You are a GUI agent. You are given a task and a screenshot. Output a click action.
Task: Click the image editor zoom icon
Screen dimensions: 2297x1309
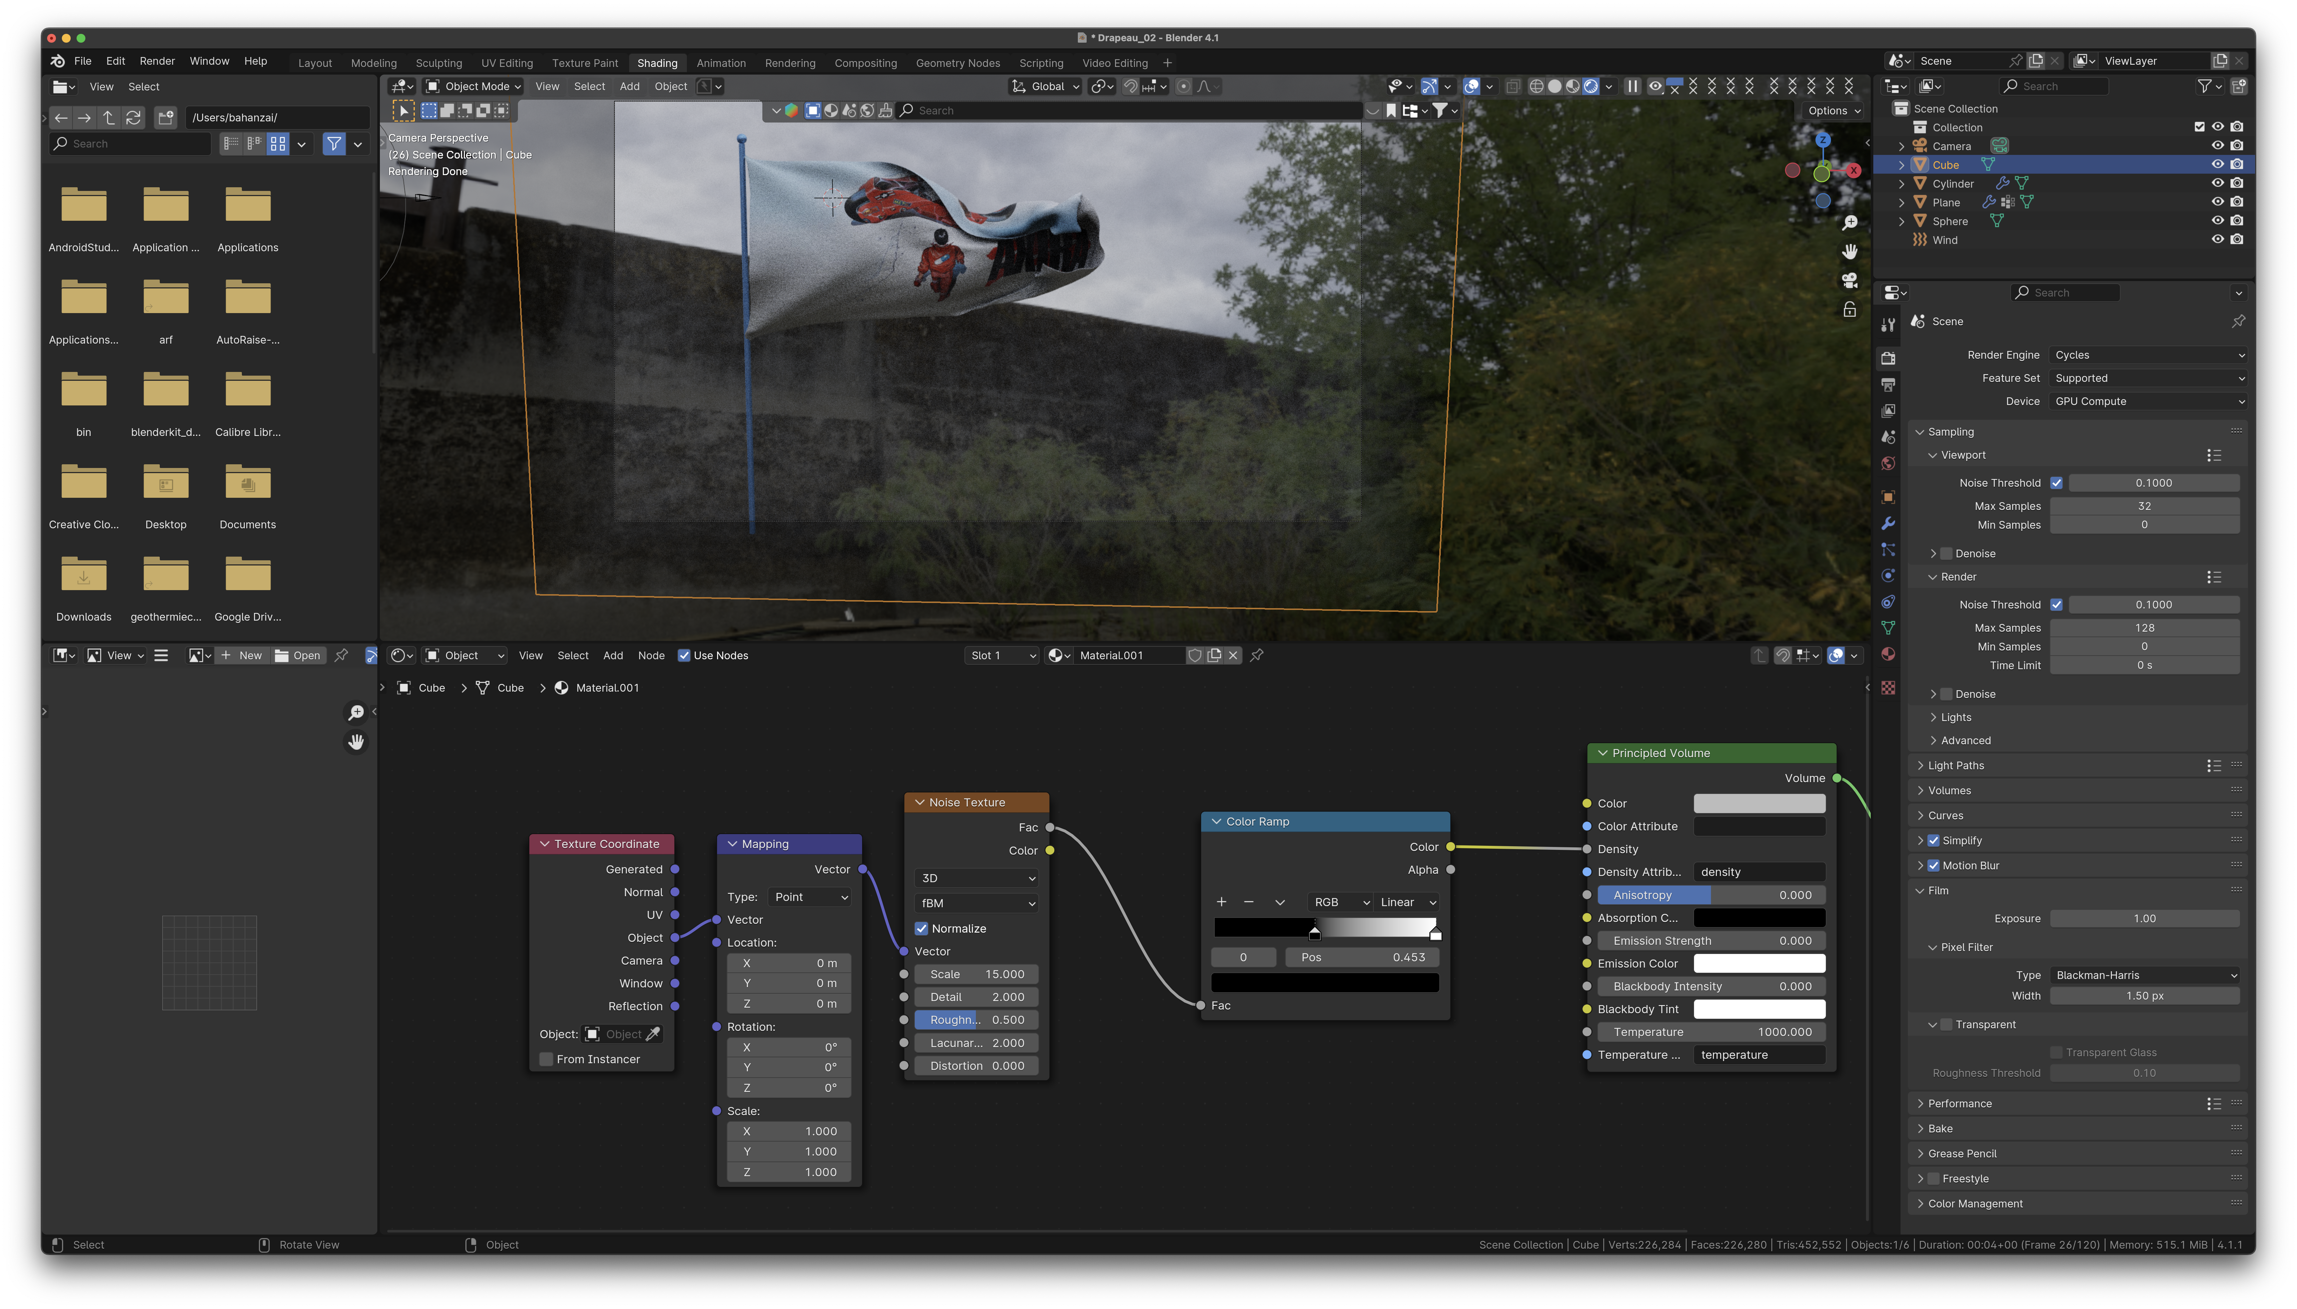[356, 713]
